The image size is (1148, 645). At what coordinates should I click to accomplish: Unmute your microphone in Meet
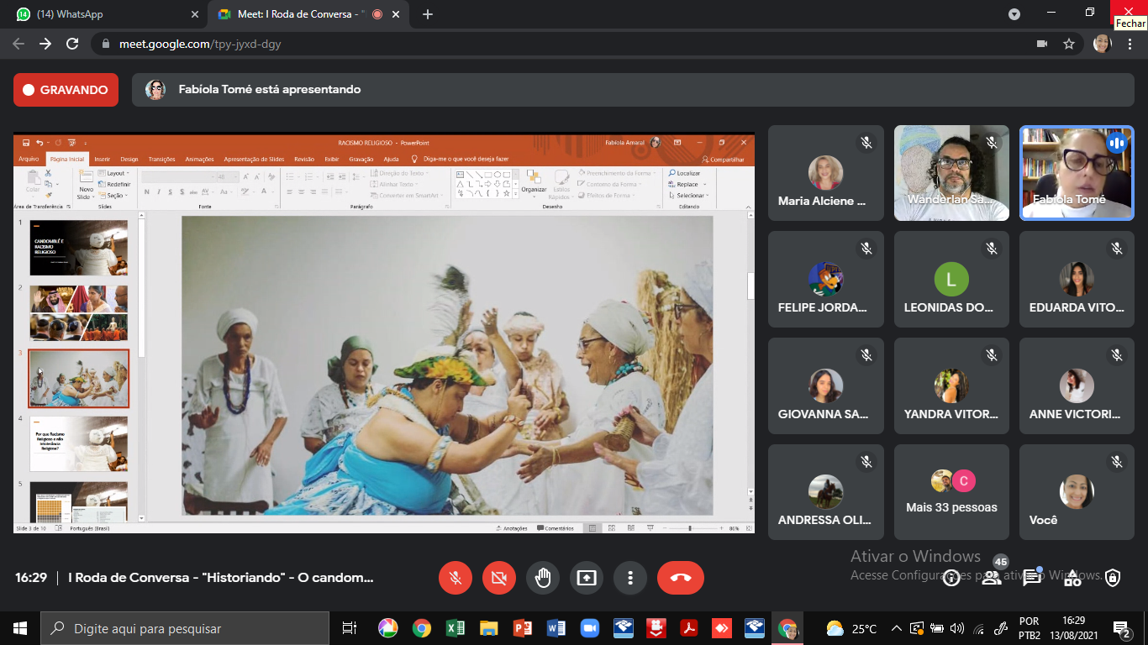456,578
